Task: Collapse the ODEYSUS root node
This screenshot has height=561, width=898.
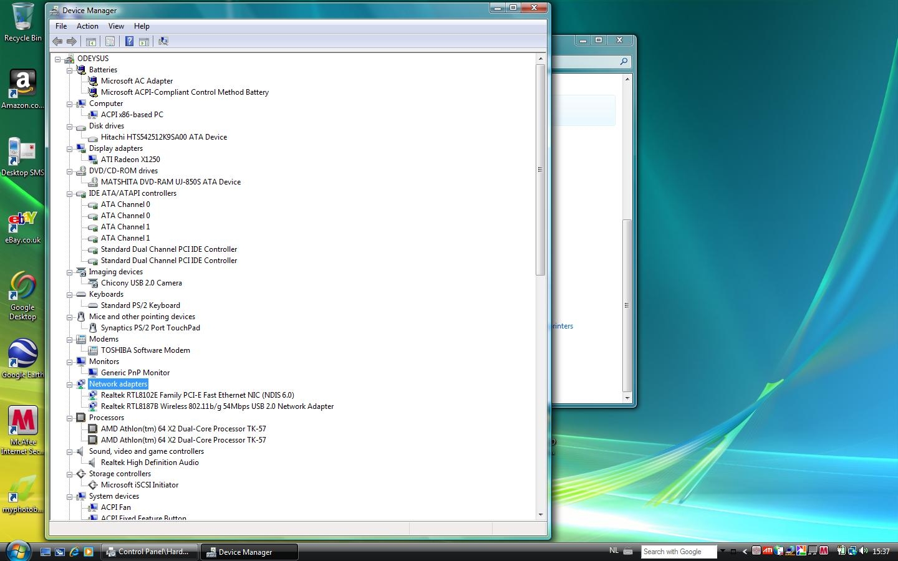Action: pyautogui.click(x=57, y=59)
